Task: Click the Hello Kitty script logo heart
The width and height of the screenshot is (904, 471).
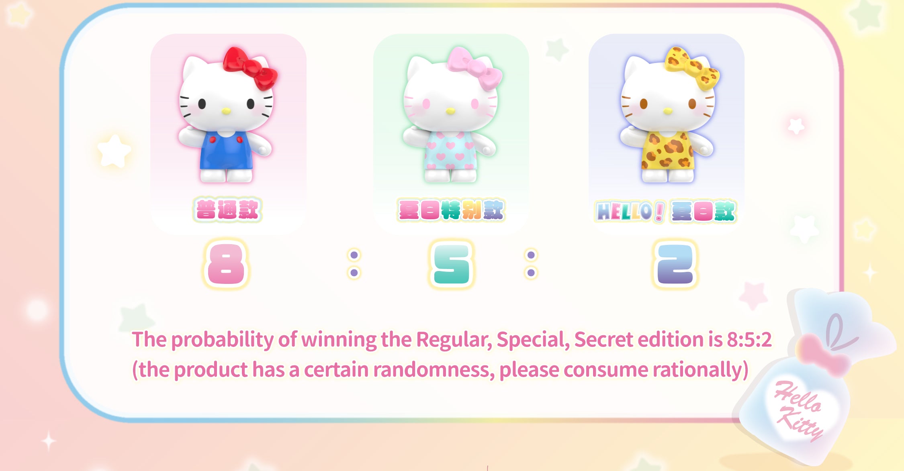Action: click(x=800, y=410)
